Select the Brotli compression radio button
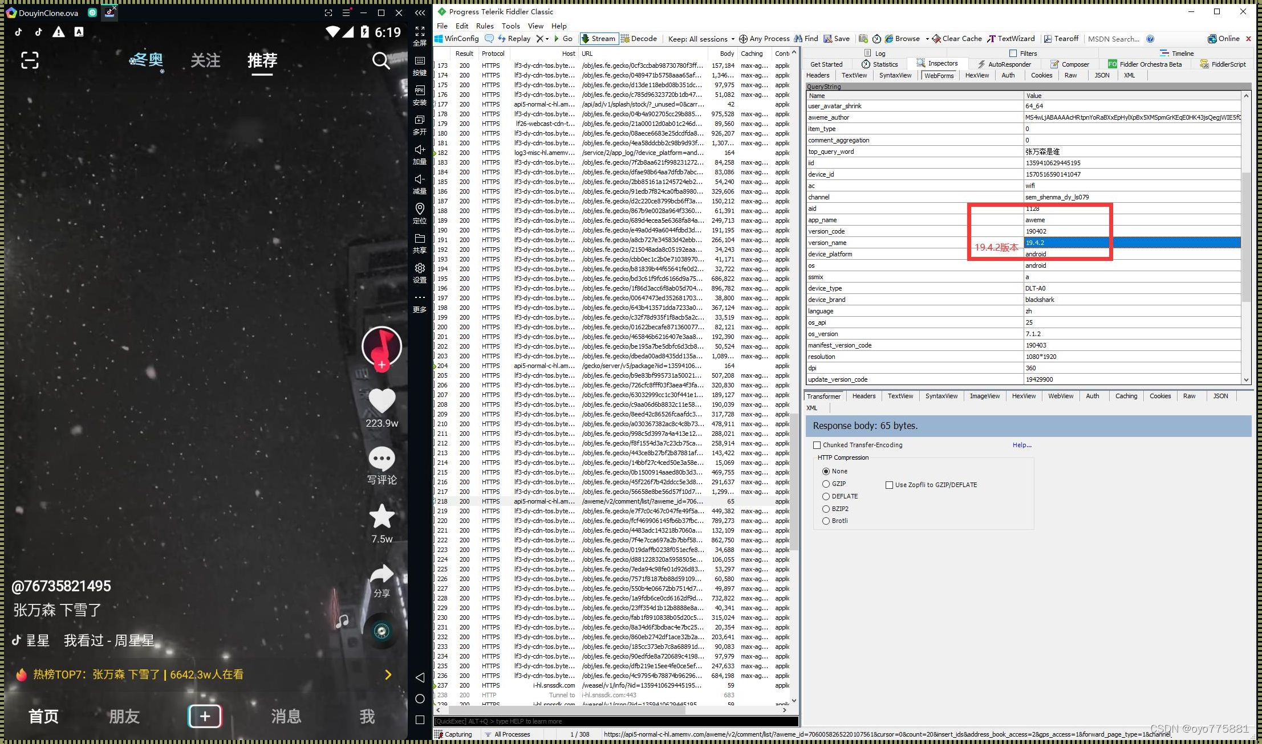Screen dimensions: 1262x744 pos(826,521)
